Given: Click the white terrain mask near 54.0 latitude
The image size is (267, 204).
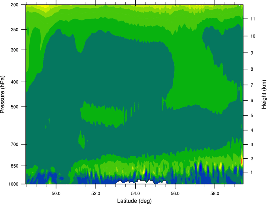Looking at the screenshot, I should [141, 182].
